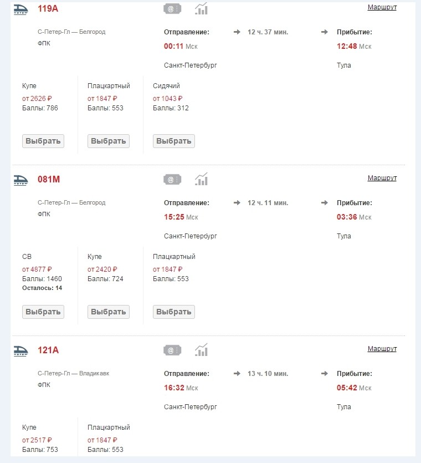
Task: Choose Сидячий seat for 1043 ₽
Action: (174, 141)
